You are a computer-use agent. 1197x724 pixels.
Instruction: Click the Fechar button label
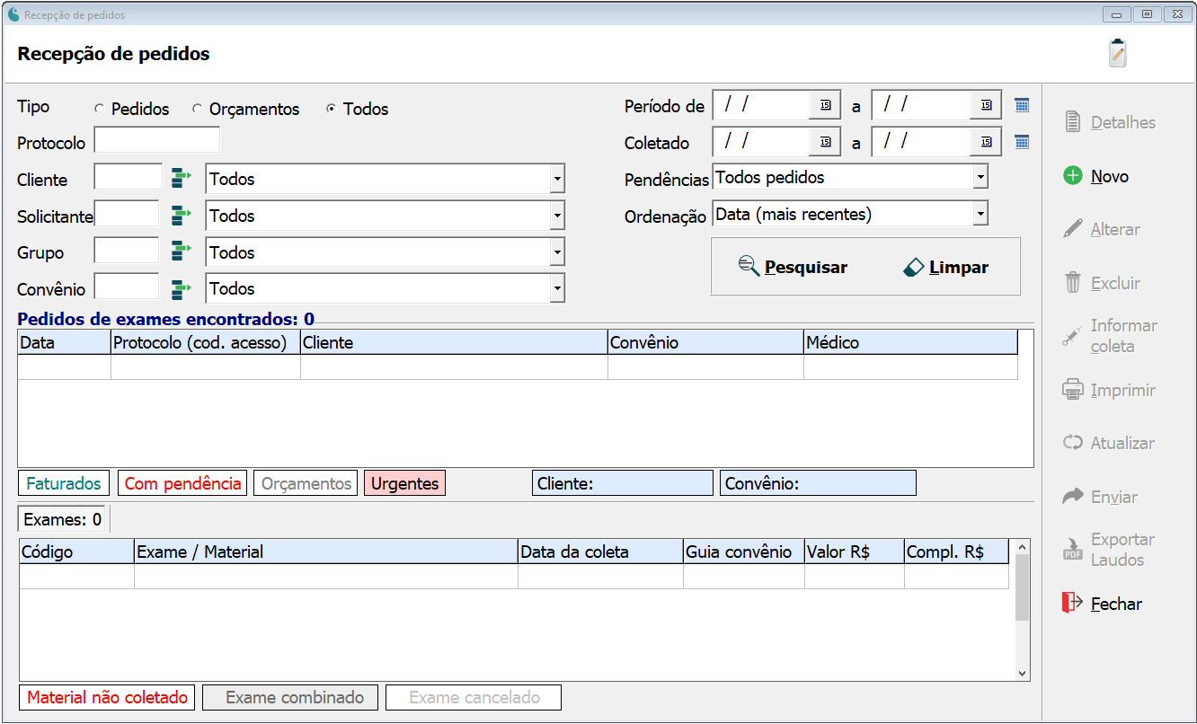[x=1116, y=604]
